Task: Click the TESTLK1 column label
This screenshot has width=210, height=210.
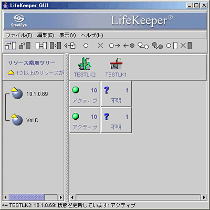Action: pyautogui.click(x=116, y=75)
